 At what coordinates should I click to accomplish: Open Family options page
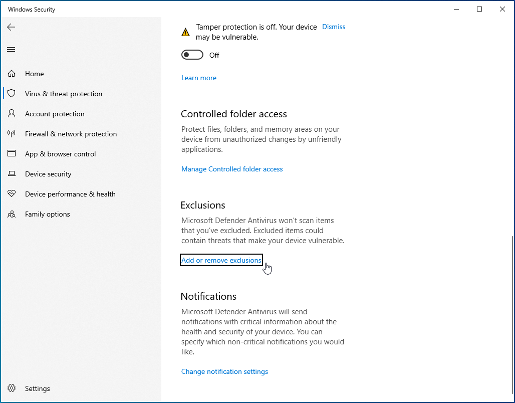click(48, 214)
